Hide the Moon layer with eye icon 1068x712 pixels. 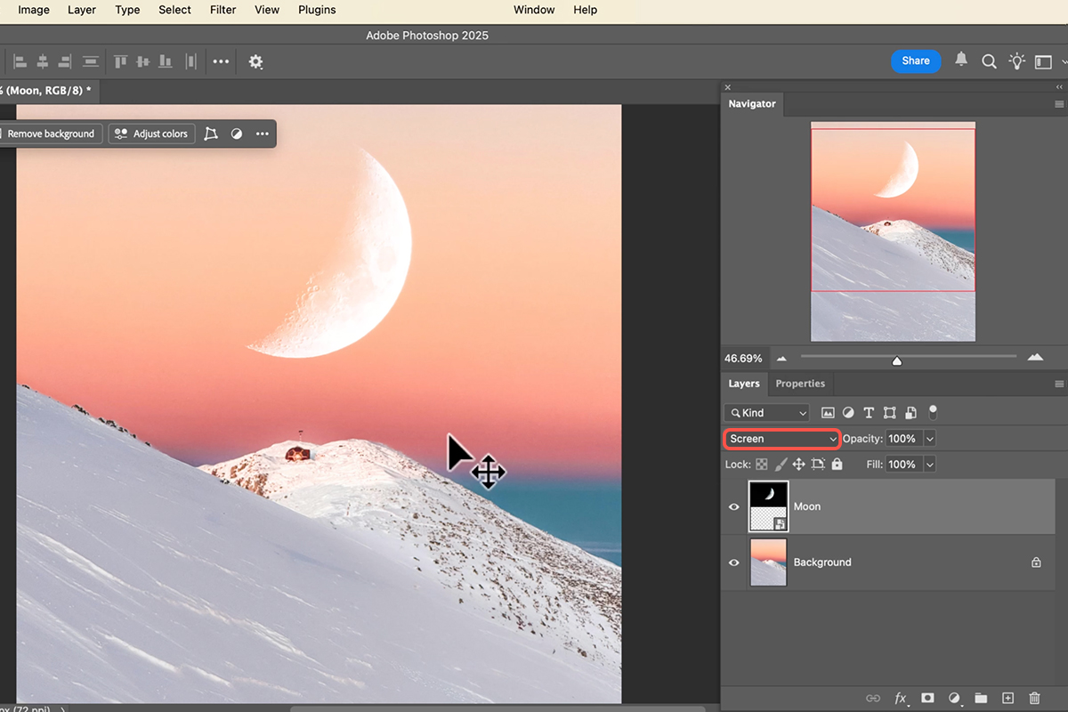pyautogui.click(x=734, y=506)
